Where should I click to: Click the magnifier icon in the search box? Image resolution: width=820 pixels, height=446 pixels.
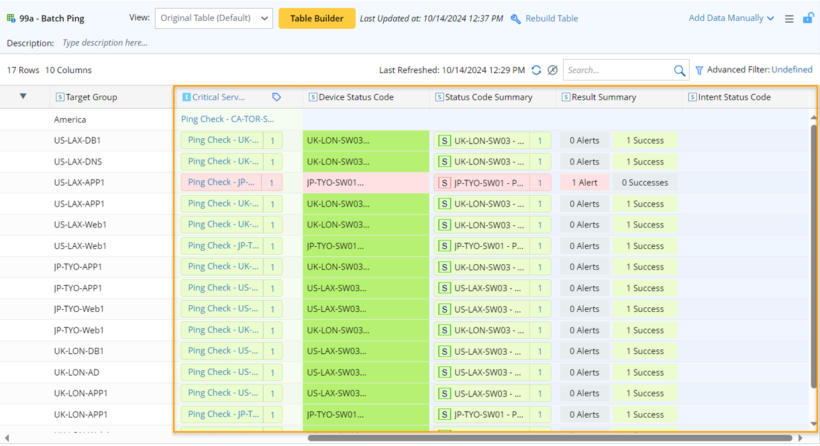pyautogui.click(x=679, y=70)
